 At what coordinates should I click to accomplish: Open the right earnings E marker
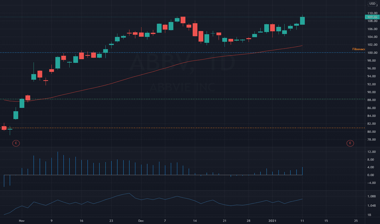point(350,143)
